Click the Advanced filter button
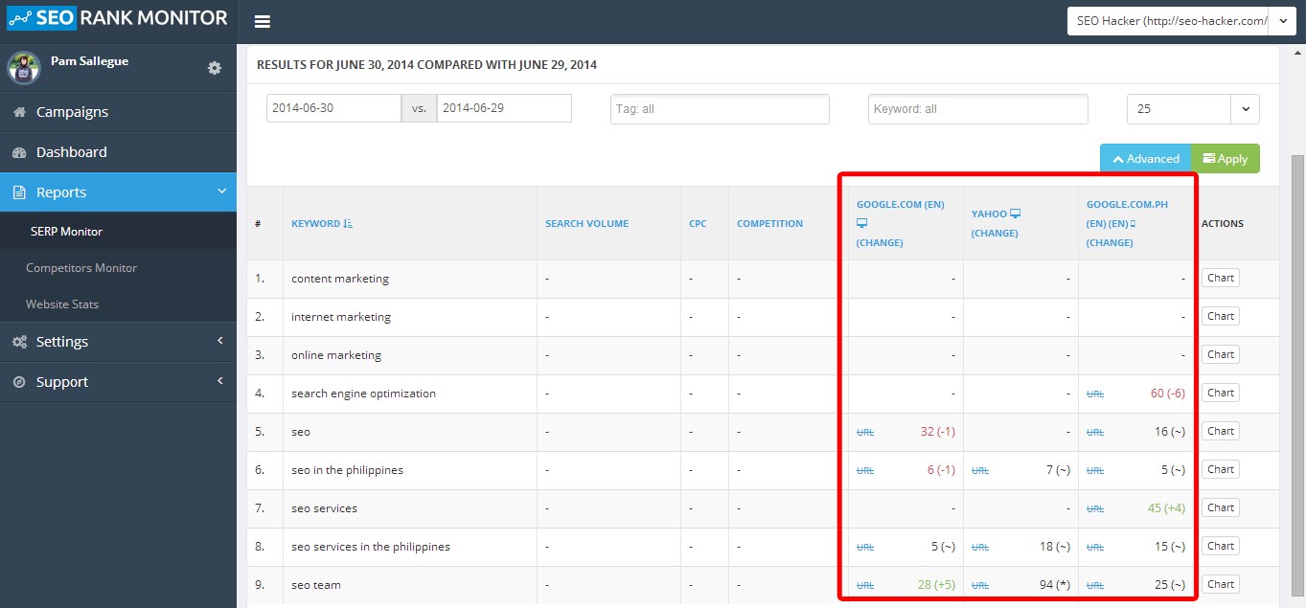Screen dimensions: 1306x608 click(x=1145, y=159)
